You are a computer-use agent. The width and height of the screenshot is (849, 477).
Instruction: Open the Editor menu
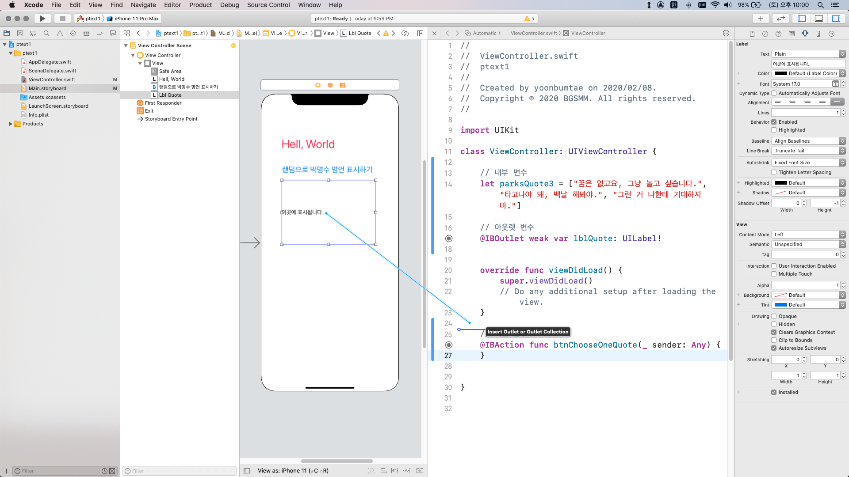click(x=172, y=5)
